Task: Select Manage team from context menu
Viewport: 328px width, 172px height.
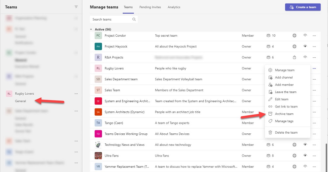Action: click(x=287, y=70)
